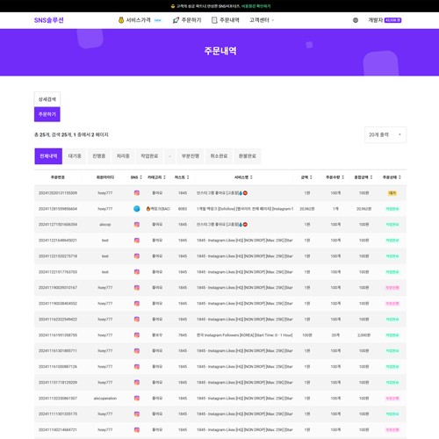The height and width of the screenshot is (439, 439).
Task: Sort by the SNS column arrows
Action: pos(140,177)
